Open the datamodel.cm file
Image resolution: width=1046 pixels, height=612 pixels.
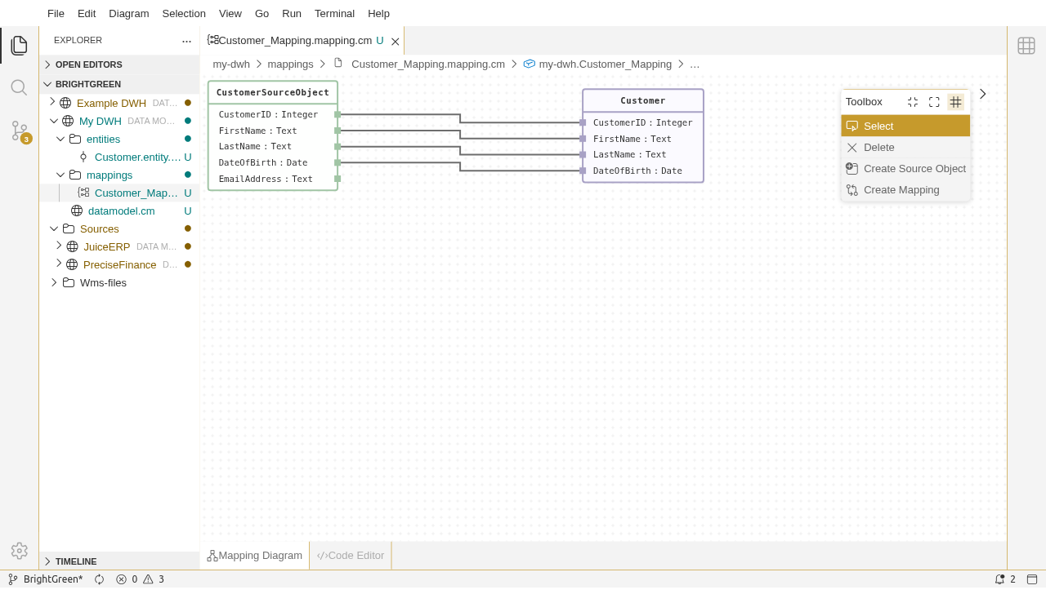(121, 211)
